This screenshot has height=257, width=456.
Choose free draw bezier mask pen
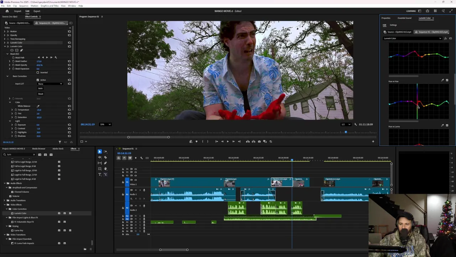(x=21, y=50)
